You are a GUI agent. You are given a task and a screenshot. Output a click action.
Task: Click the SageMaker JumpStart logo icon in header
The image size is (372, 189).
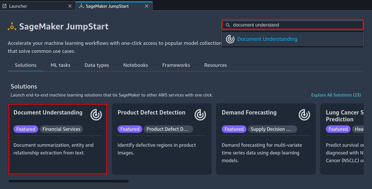click(x=12, y=27)
